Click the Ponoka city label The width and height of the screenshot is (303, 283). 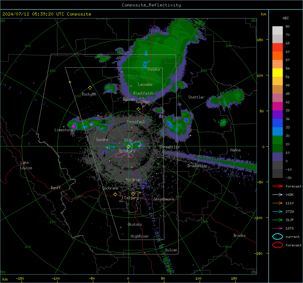coord(154,69)
